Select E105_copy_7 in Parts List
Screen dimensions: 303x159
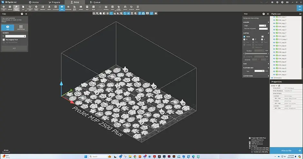(282, 26)
